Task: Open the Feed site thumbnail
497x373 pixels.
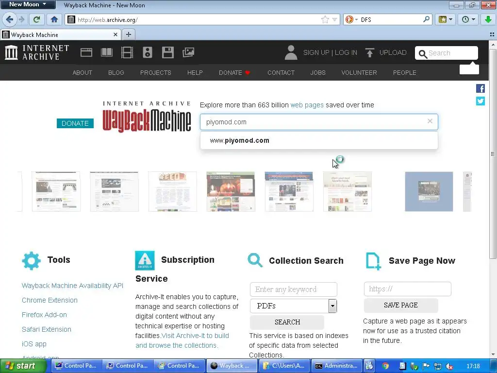Action: [172, 191]
